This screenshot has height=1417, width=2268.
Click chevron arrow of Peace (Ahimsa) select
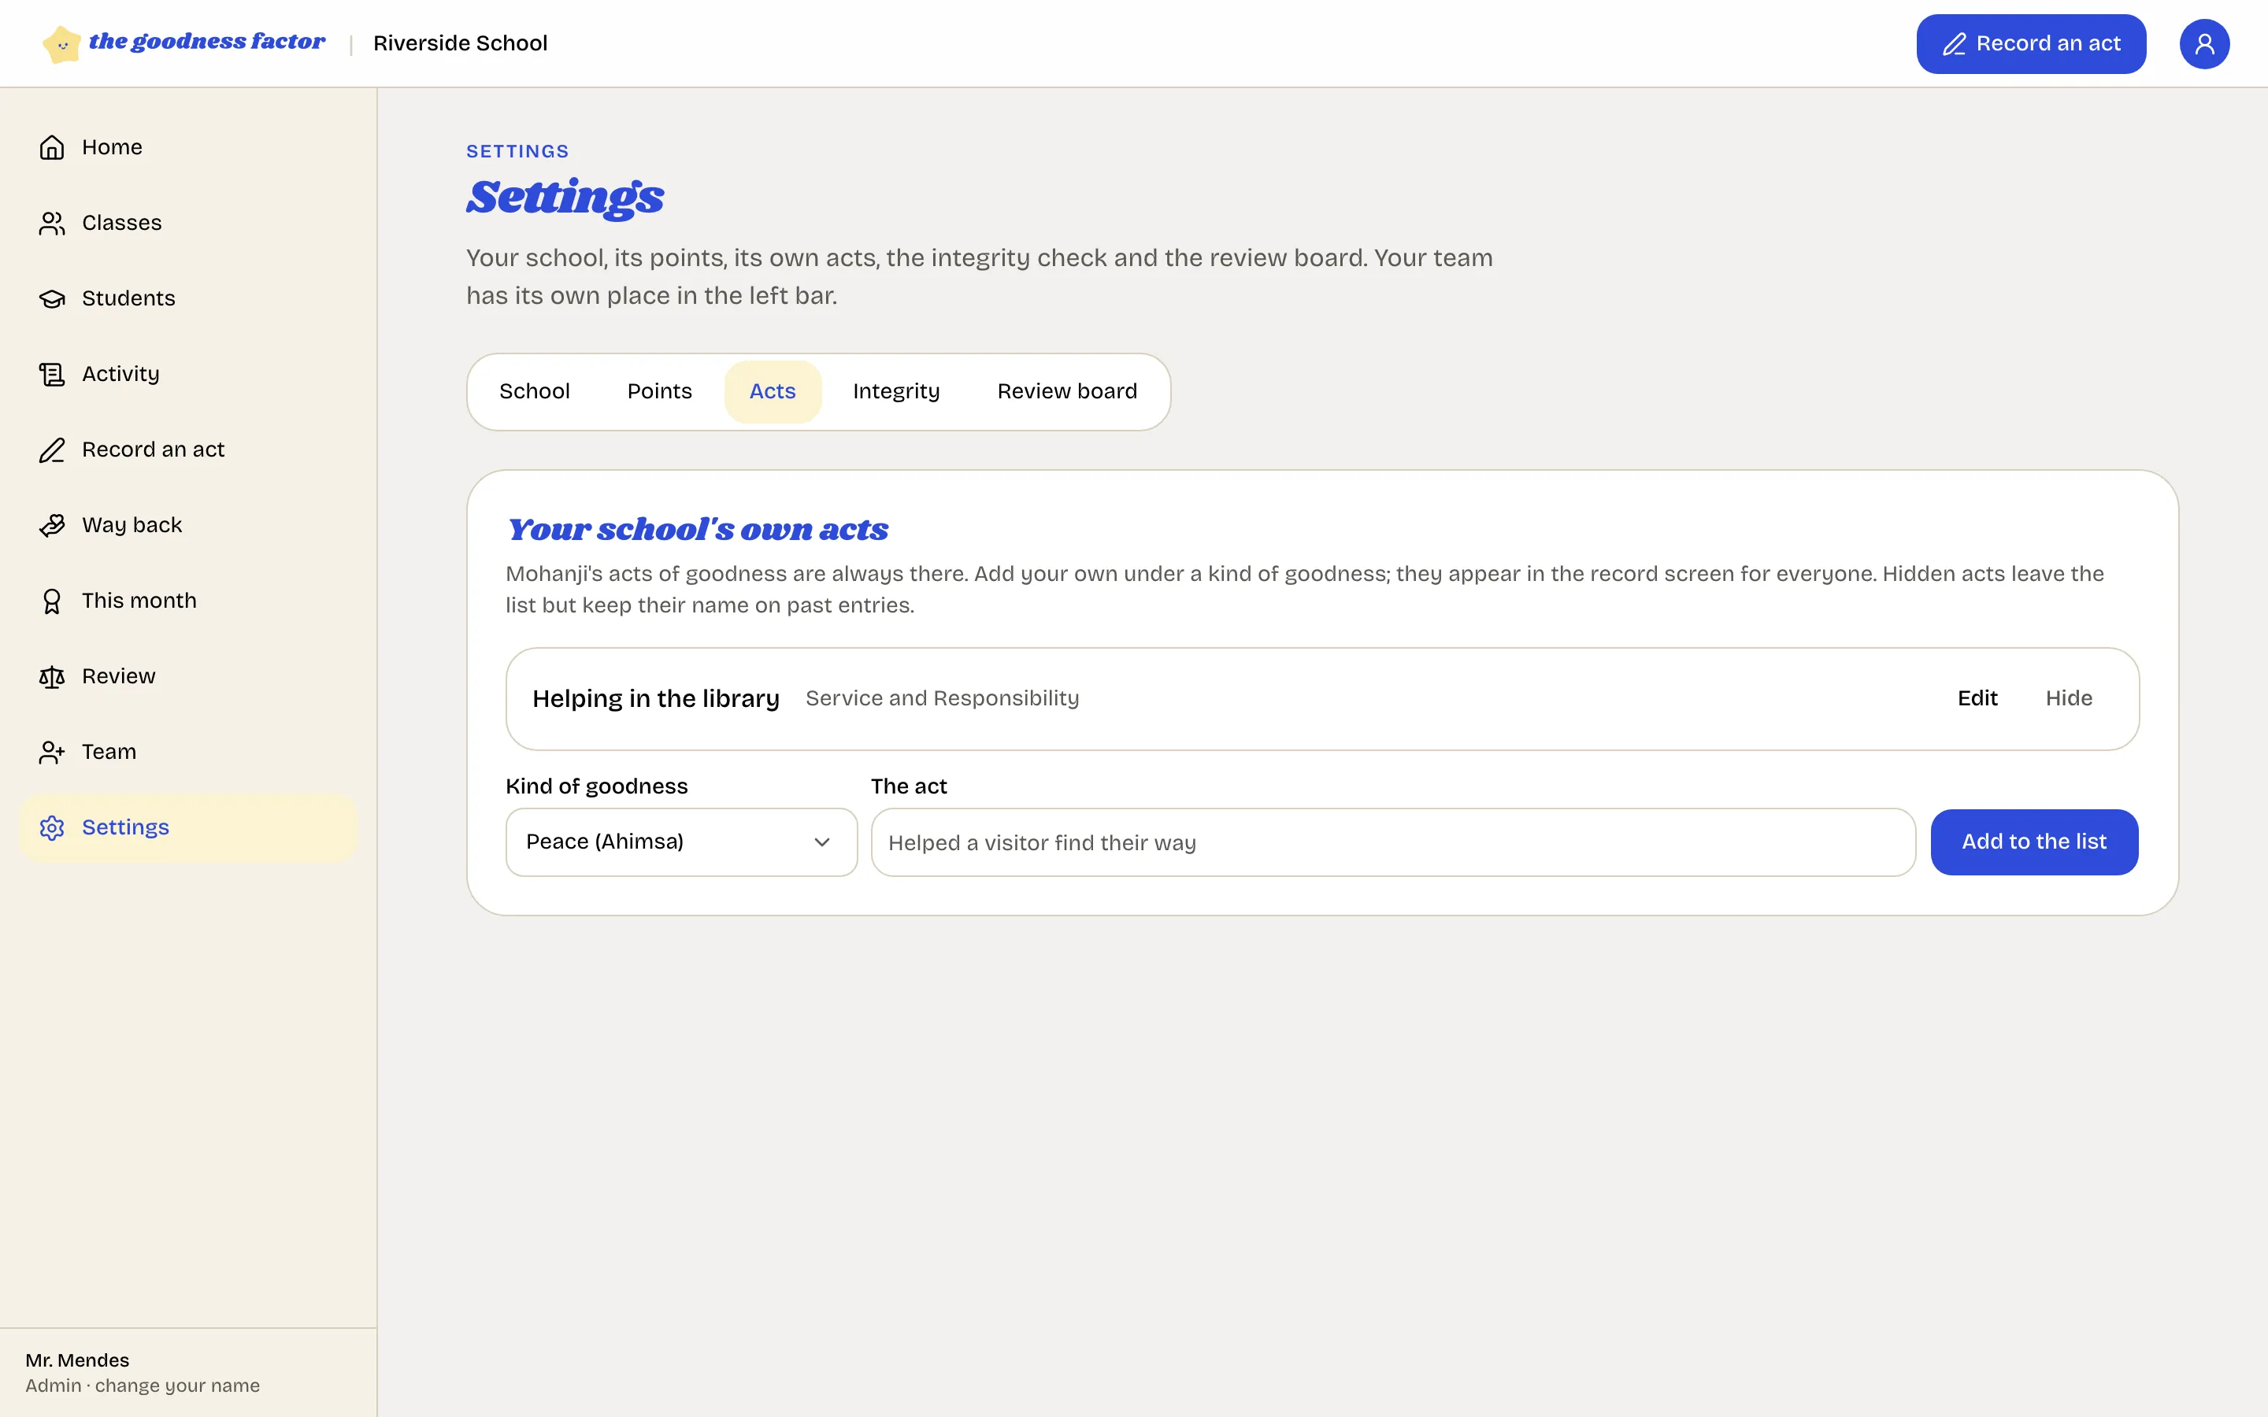pyautogui.click(x=822, y=842)
